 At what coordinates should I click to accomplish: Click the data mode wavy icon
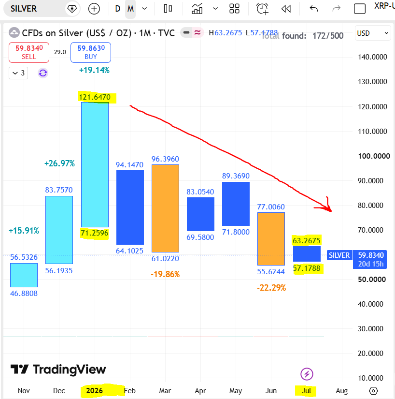coord(197,32)
